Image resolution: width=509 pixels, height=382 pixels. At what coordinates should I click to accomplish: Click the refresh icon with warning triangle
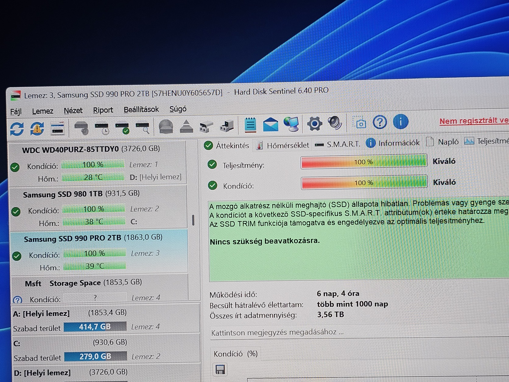pyautogui.click(x=37, y=129)
